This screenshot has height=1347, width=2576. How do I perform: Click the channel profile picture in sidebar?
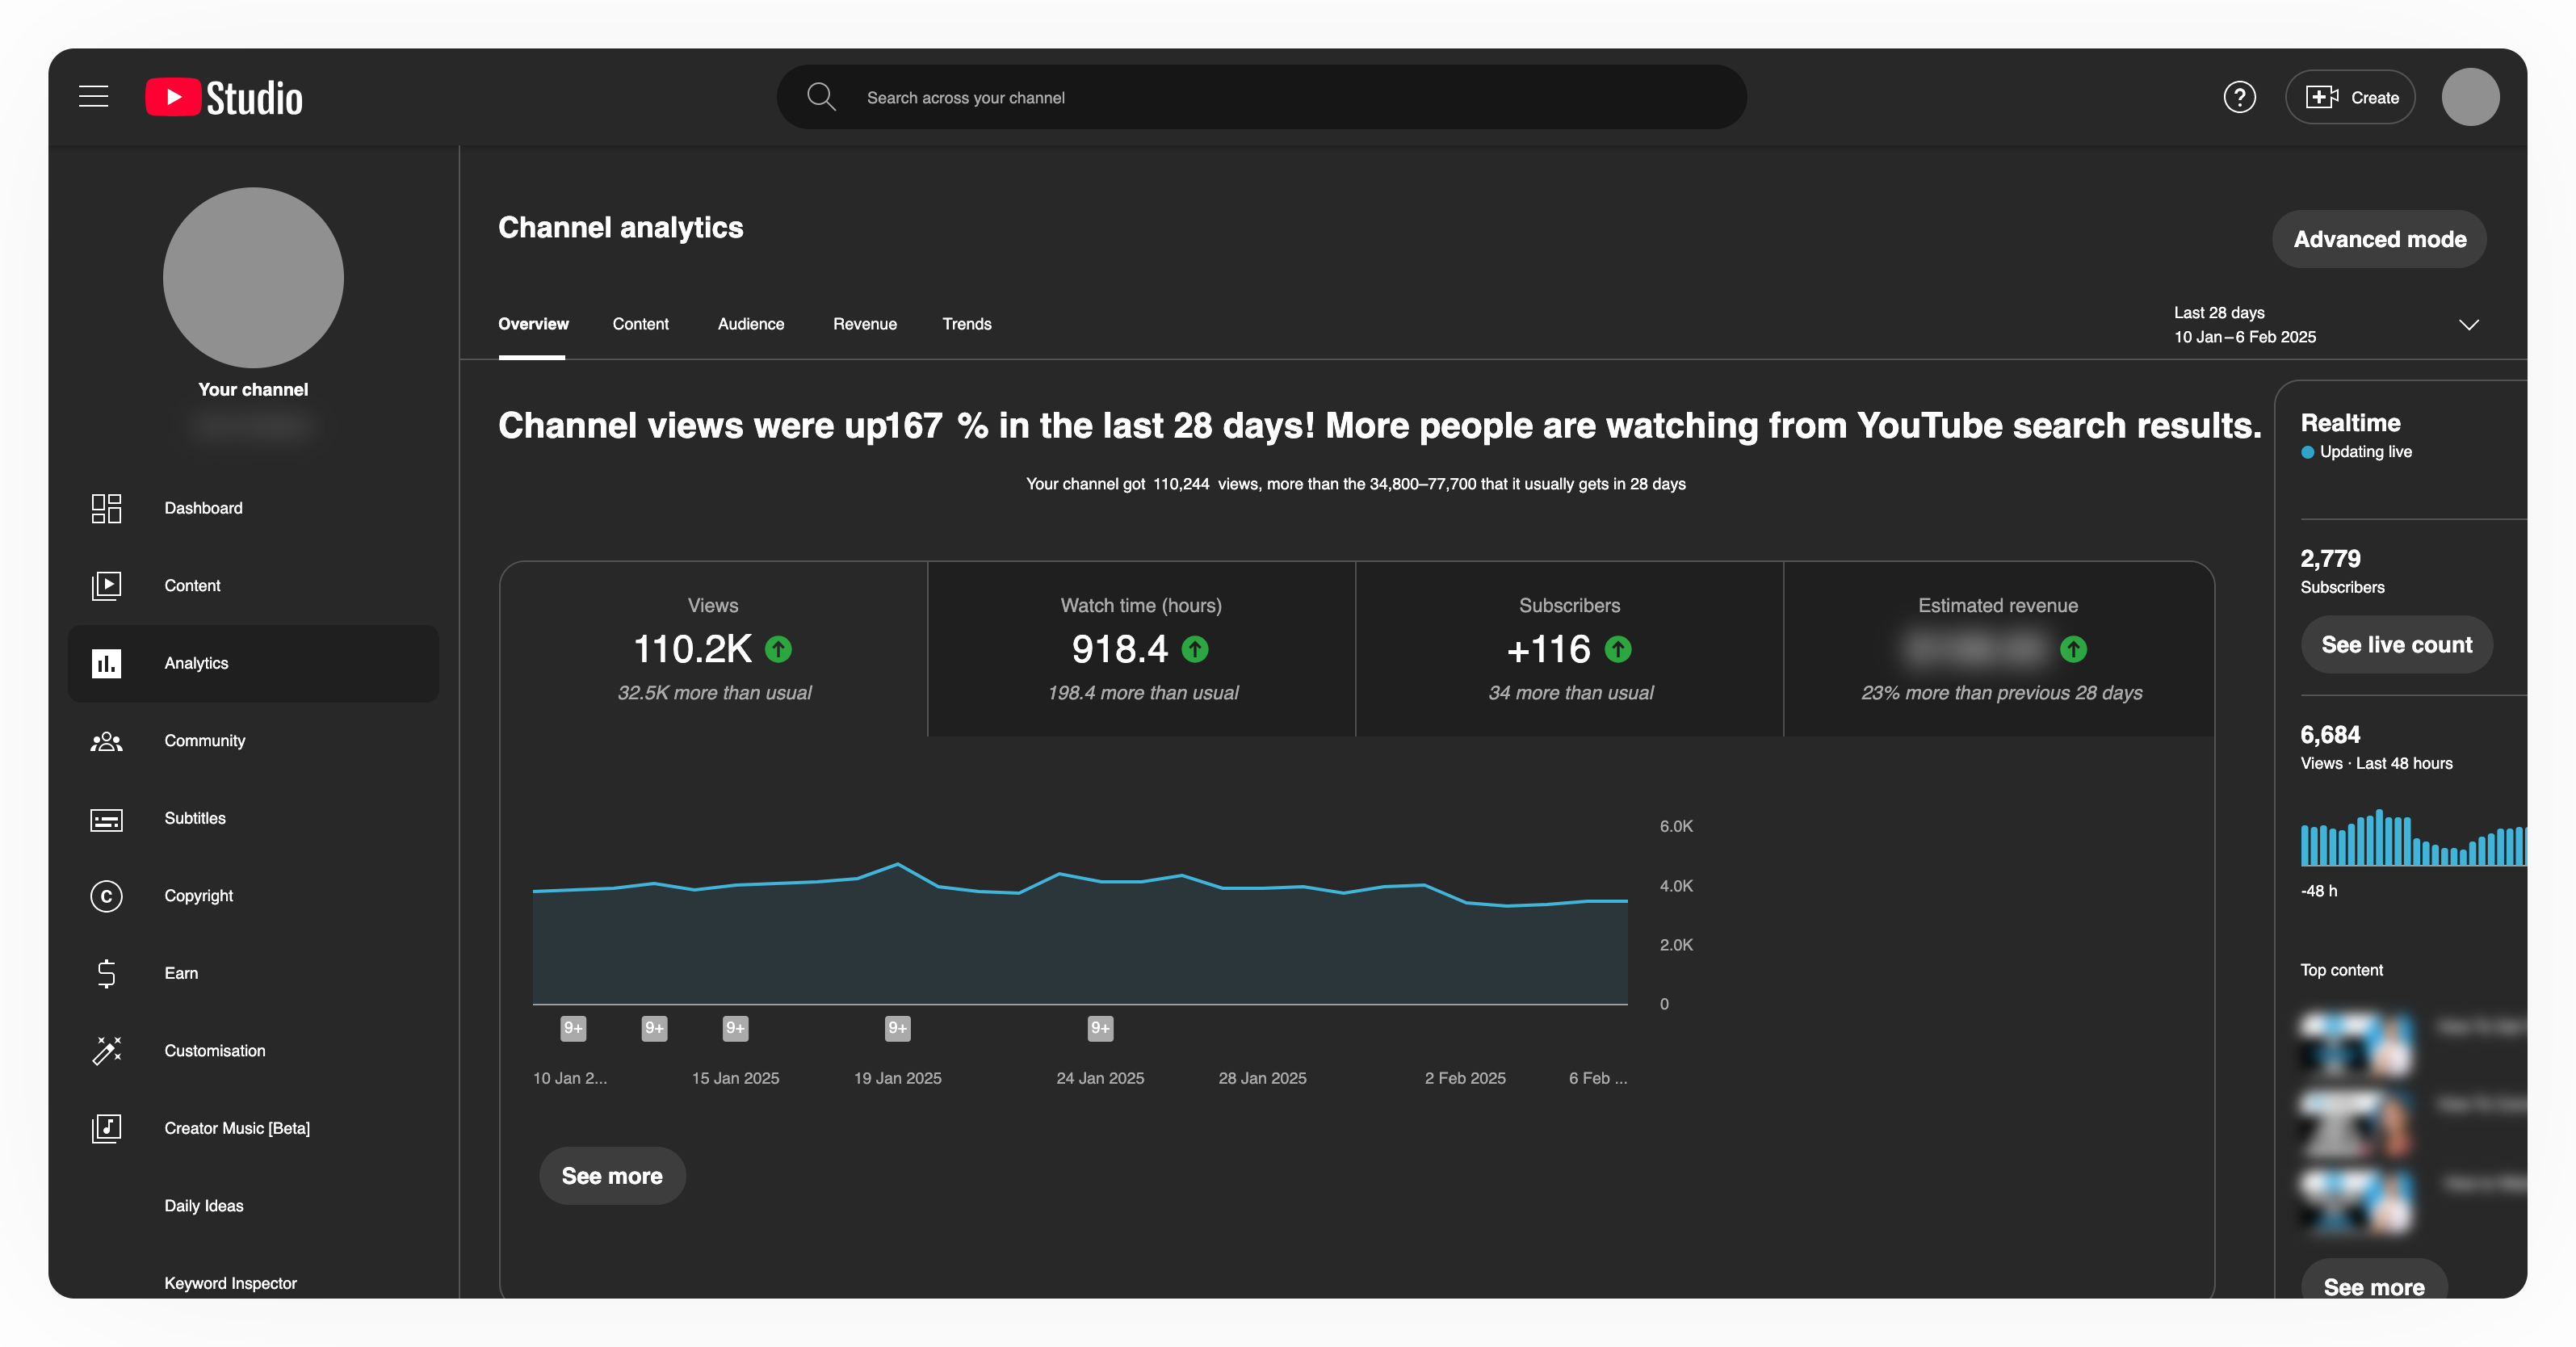[x=253, y=278]
